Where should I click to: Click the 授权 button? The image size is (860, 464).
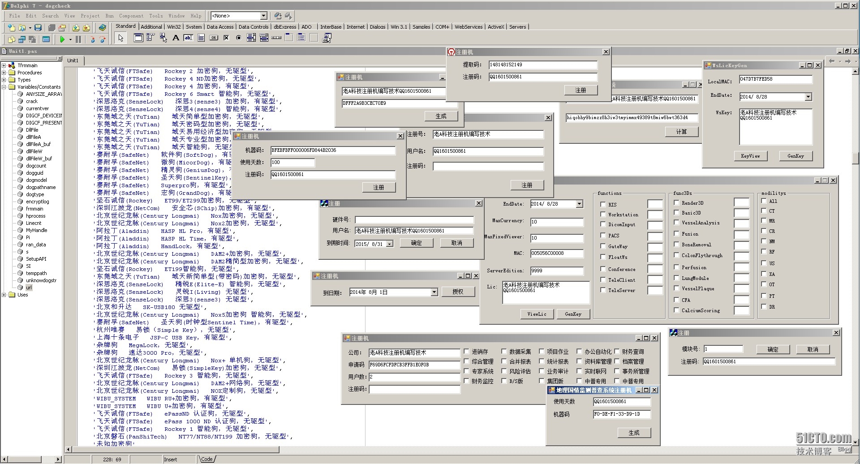458,292
